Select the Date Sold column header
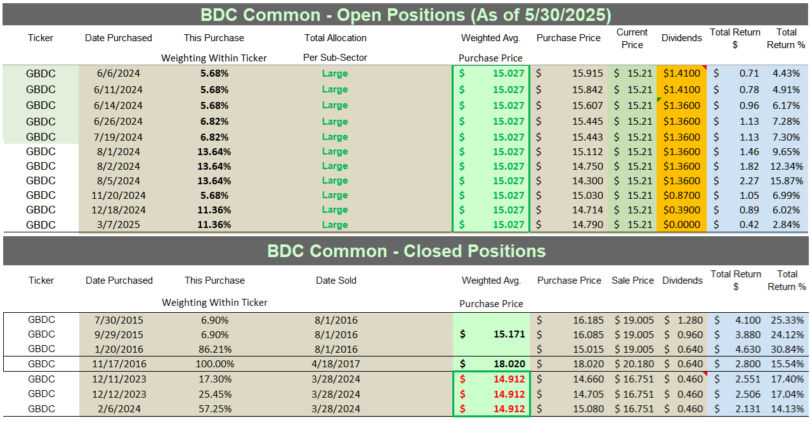 (336, 281)
